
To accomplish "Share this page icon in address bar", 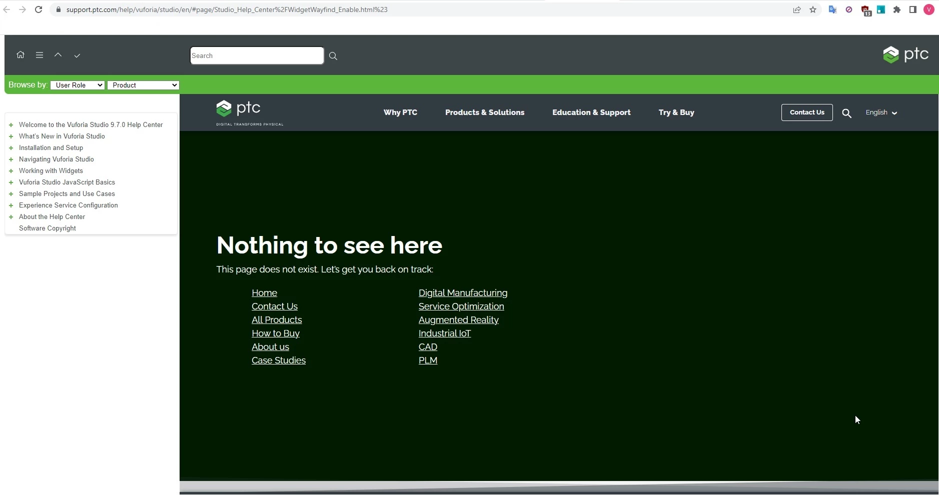I will [797, 9].
